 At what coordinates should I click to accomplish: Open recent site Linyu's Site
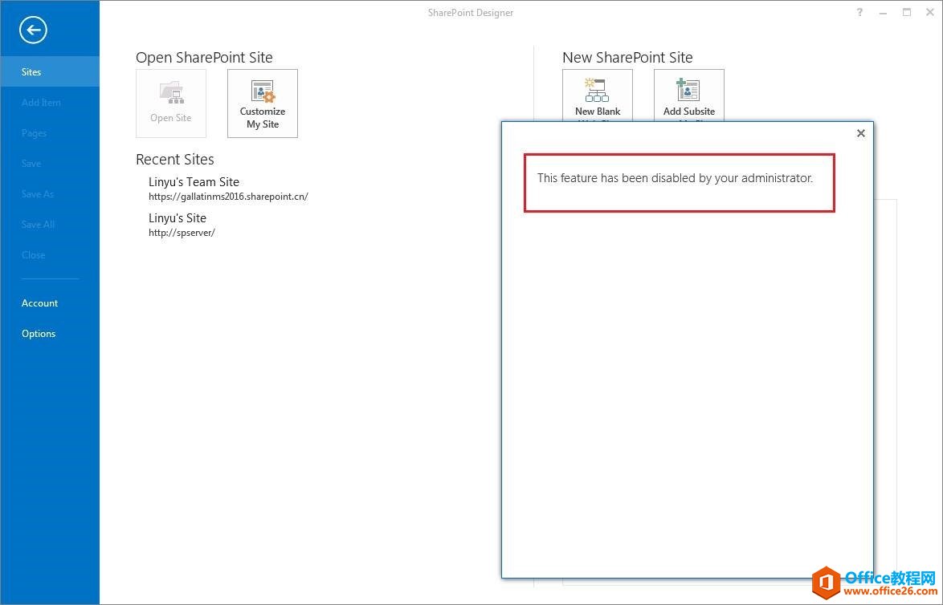click(x=178, y=218)
